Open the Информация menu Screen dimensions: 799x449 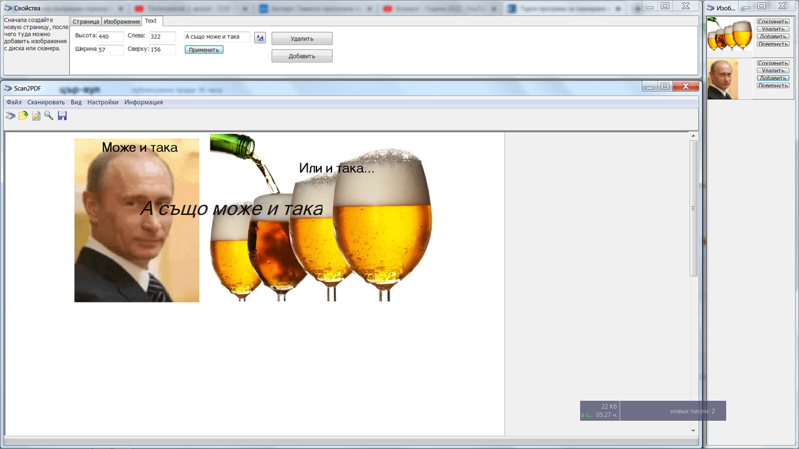tap(144, 102)
